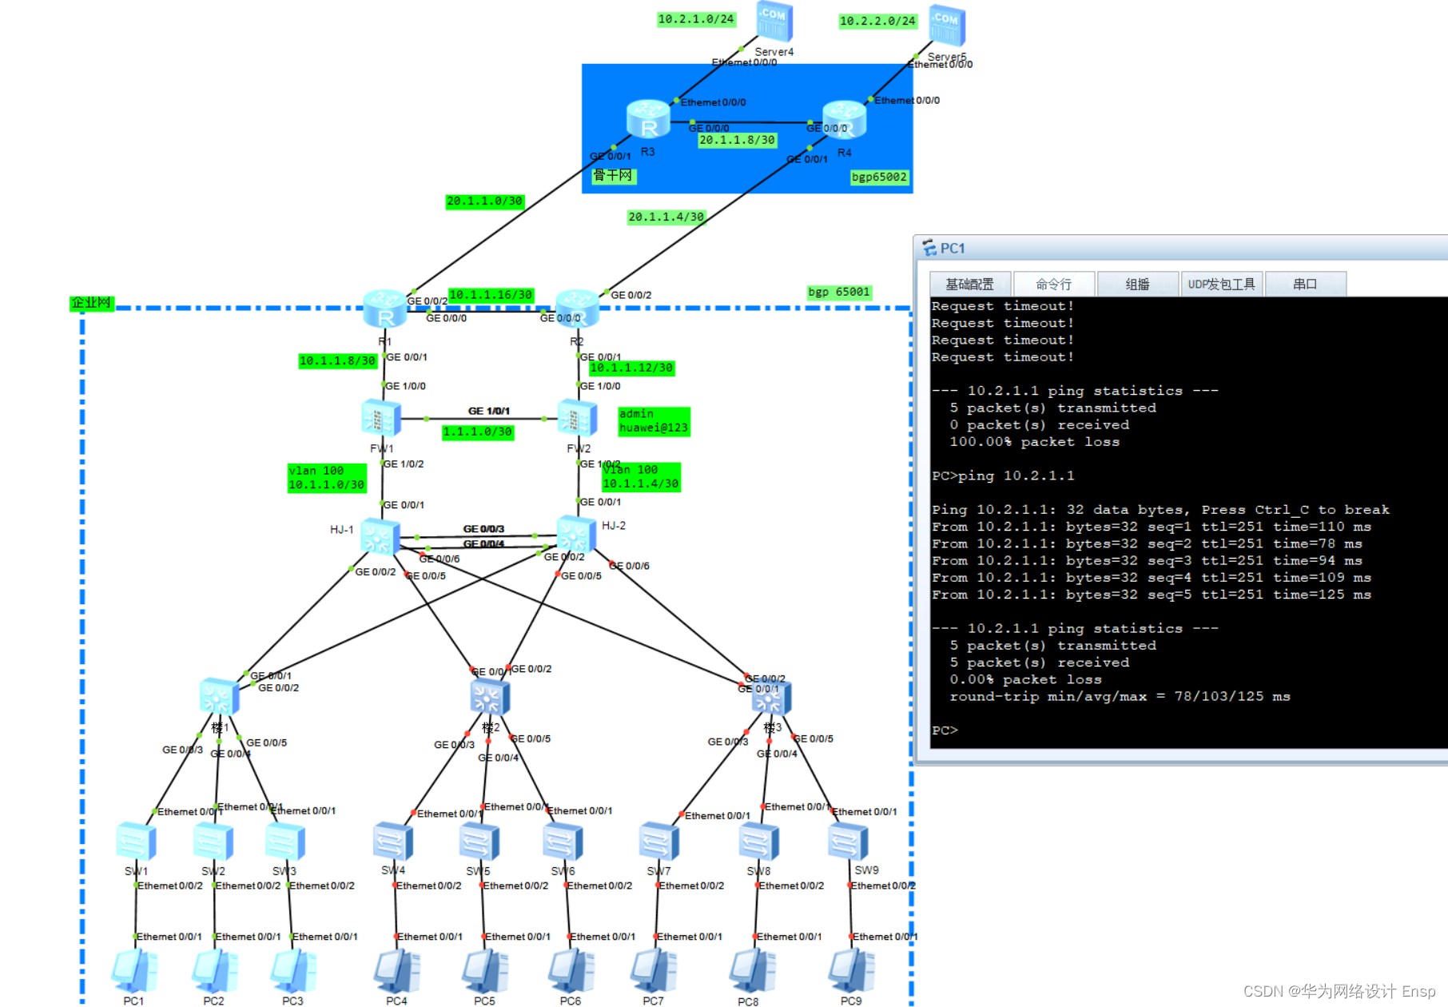Click the PC1 computer icon
This screenshot has height=1007, width=1448.
[134, 971]
